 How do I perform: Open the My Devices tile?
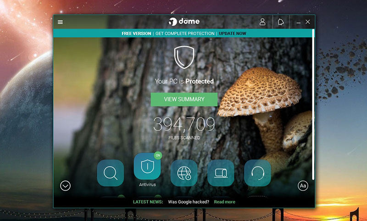pyautogui.click(x=221, y=173)
